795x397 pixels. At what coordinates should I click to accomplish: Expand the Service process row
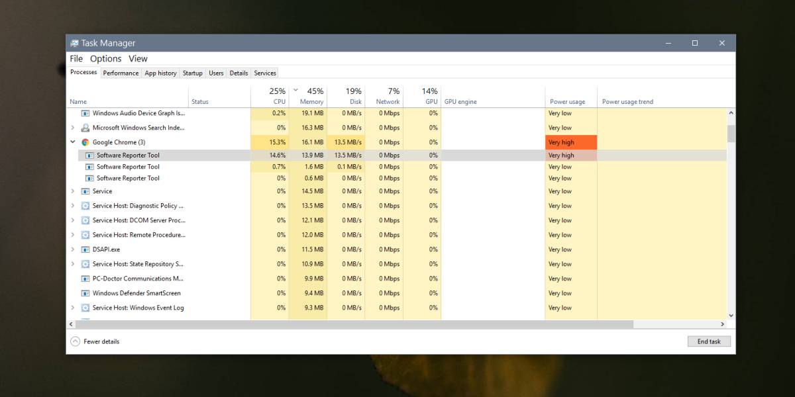tap(73, 191)
